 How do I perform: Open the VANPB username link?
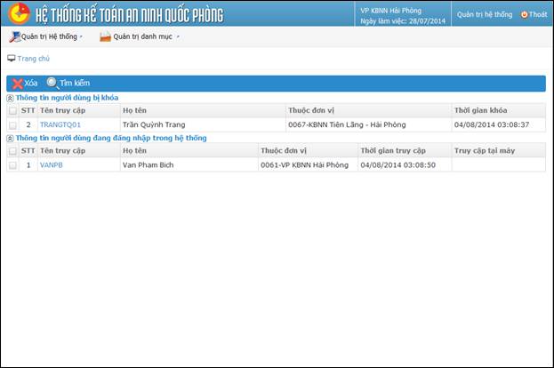(x=52, y=165)
